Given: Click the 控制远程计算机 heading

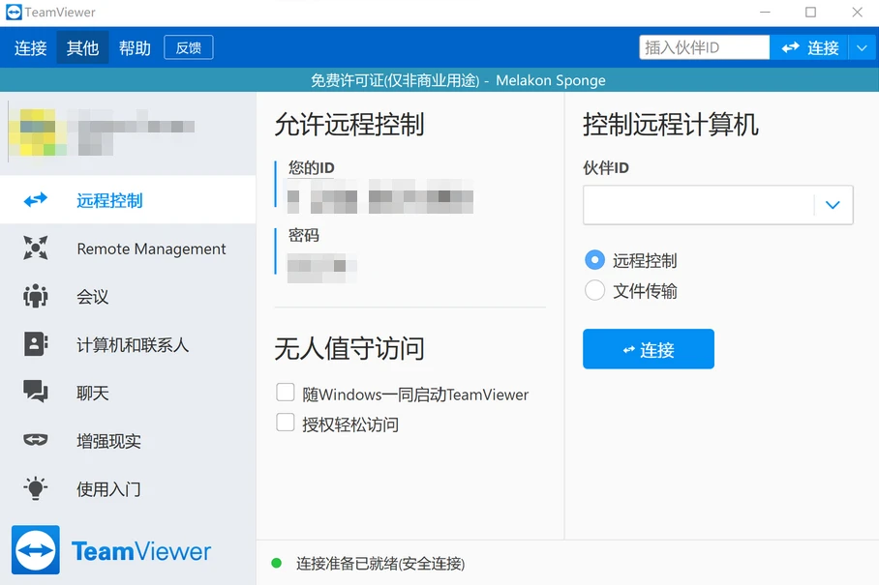Looking at the screenshot, I should click(x=671, y=124).
